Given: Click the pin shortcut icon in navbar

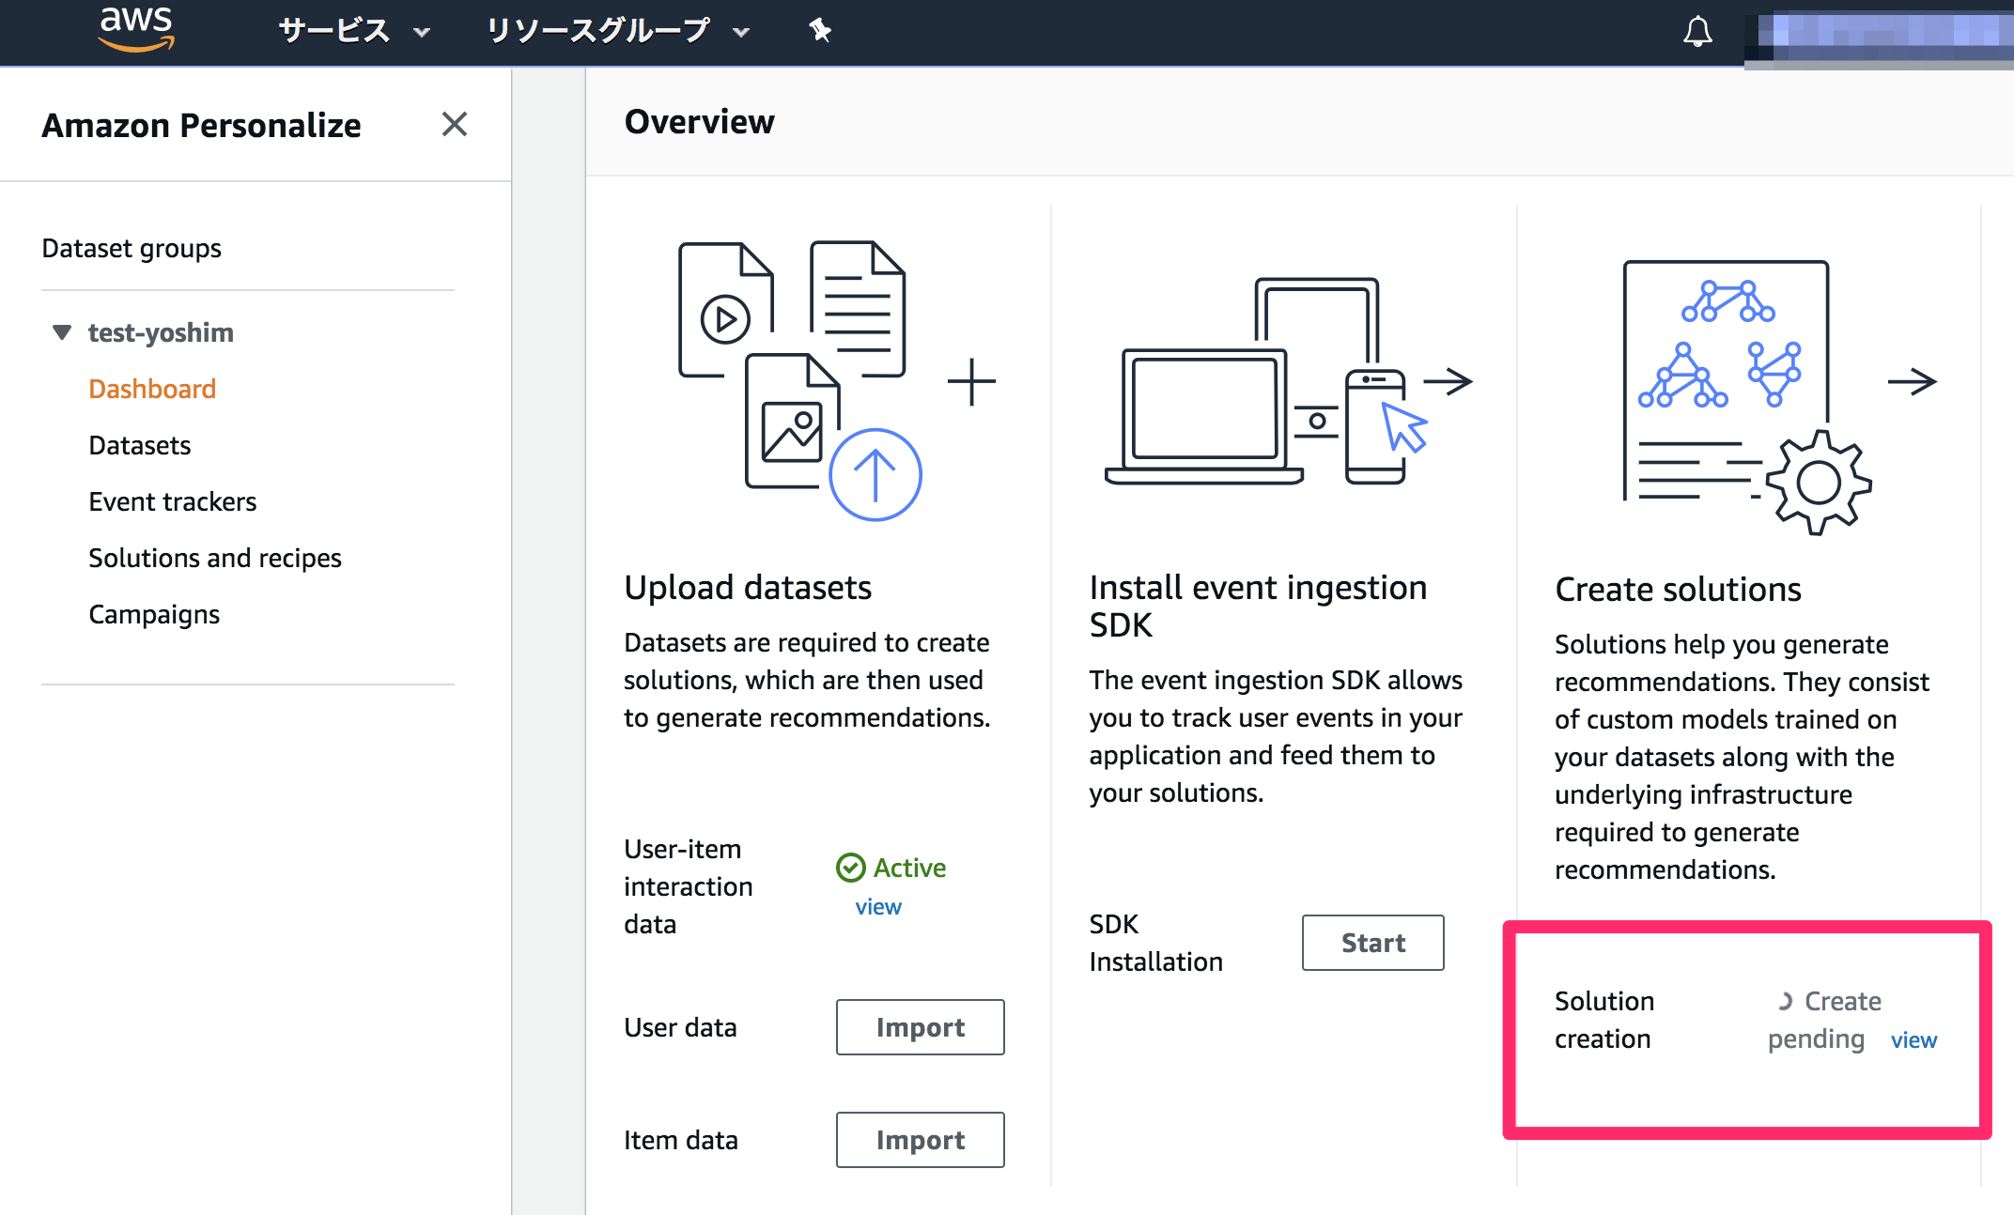Looking at the screenshot, I should point(820,29).
